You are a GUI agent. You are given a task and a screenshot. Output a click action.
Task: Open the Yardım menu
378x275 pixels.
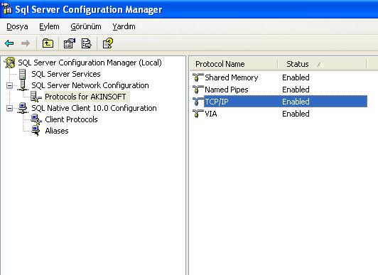(x=124, y=26)
